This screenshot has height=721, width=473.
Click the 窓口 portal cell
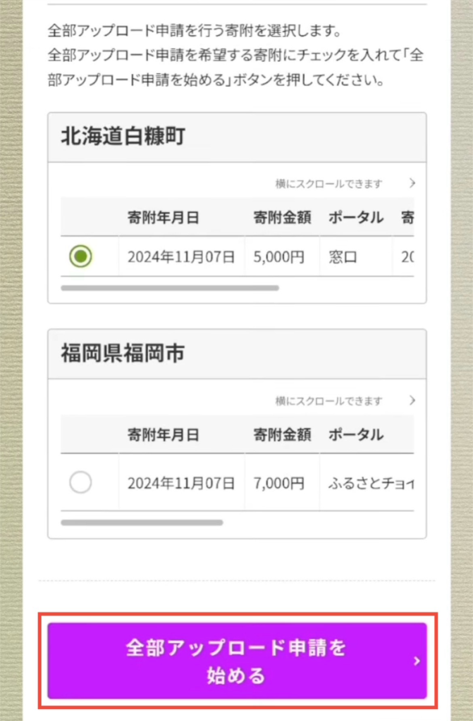[343, 257]
